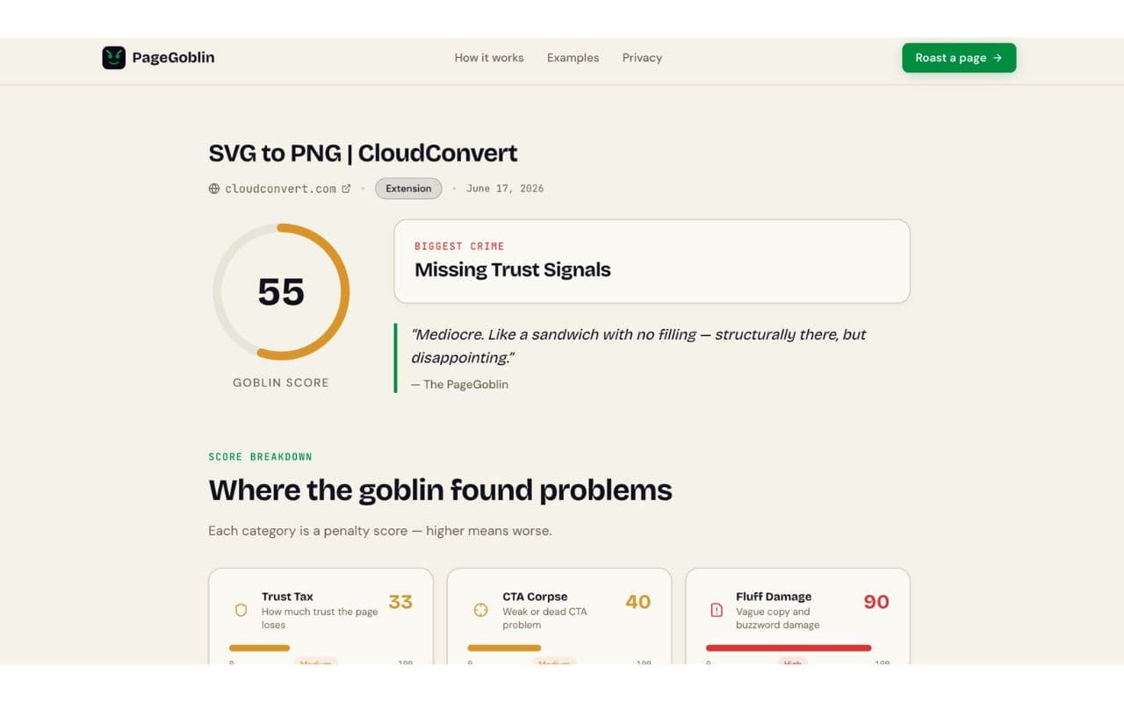Click the Fluff Damage score 90
Screen dimensions: 1124x702
[x=876, y=602]
